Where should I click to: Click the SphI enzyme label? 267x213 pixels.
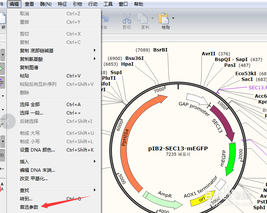coord(259,207)
